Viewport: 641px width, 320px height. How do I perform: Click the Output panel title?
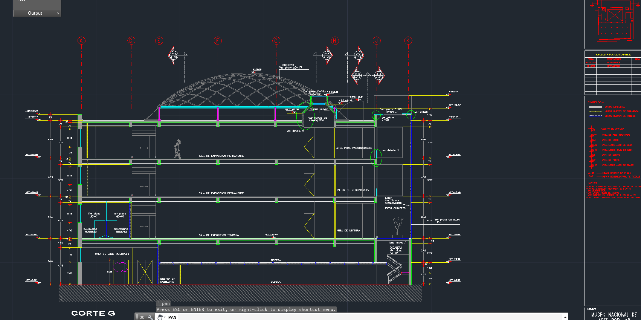click(x=35, y=13)
